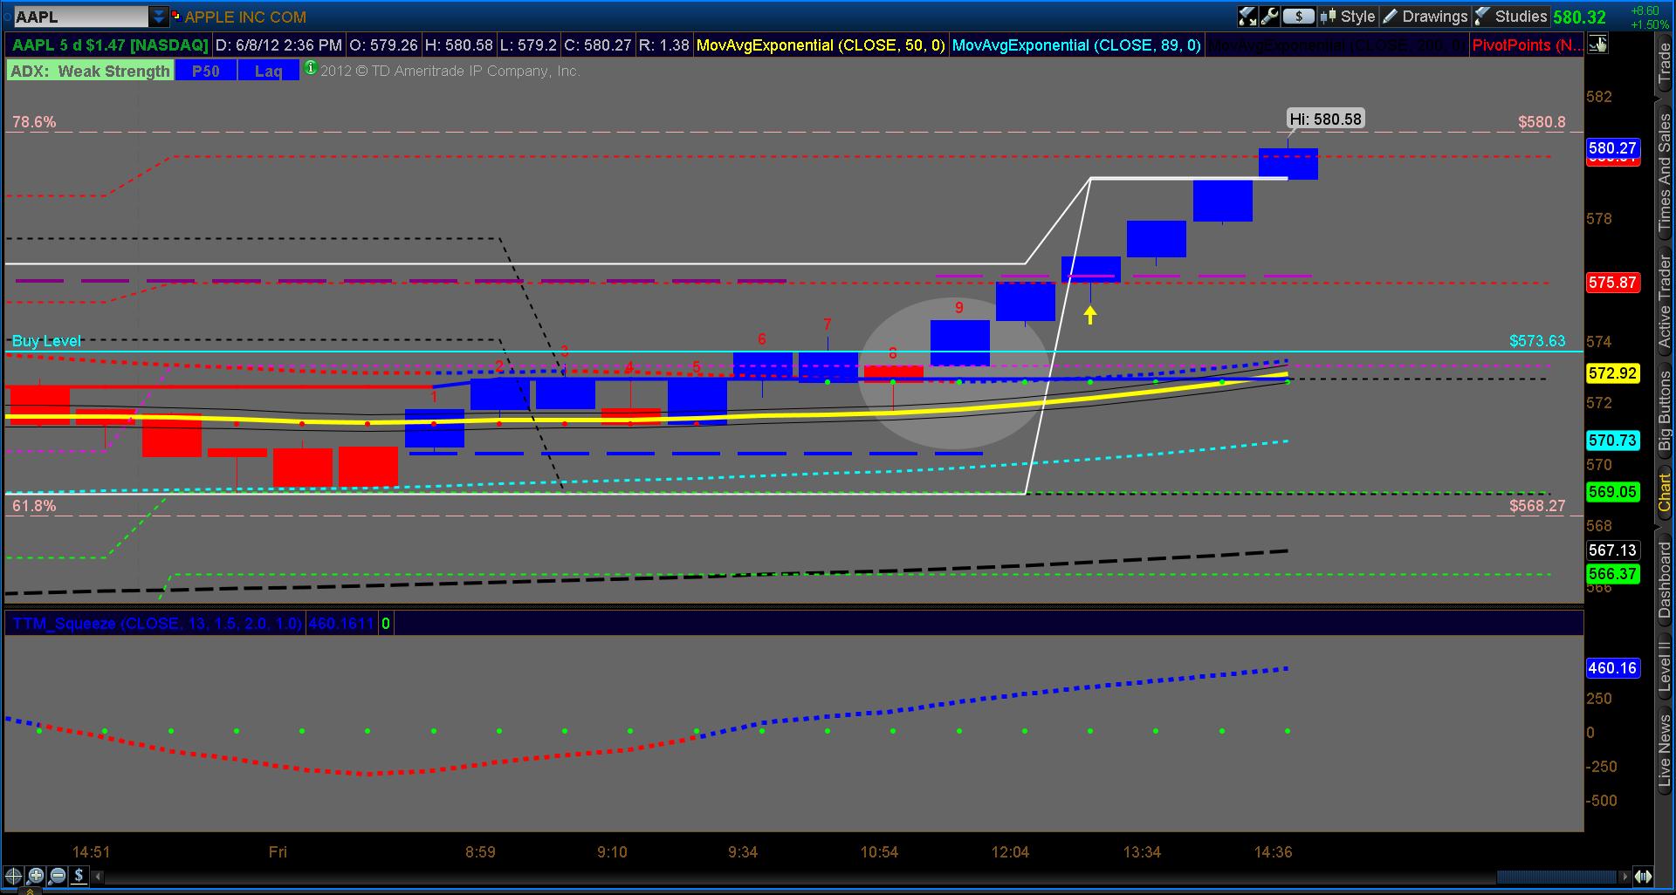Image resolution: width=1676 pixels, height=895 pixels.
Task: Open the study quick-edit flask icon
Action: coord(1247,17)
